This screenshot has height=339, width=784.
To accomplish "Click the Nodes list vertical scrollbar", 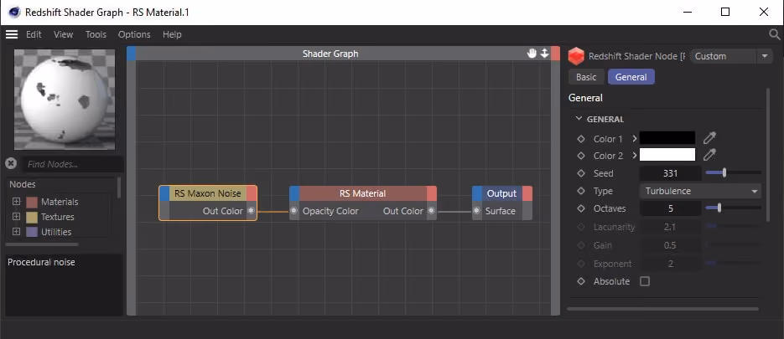I will click(119, 187).
